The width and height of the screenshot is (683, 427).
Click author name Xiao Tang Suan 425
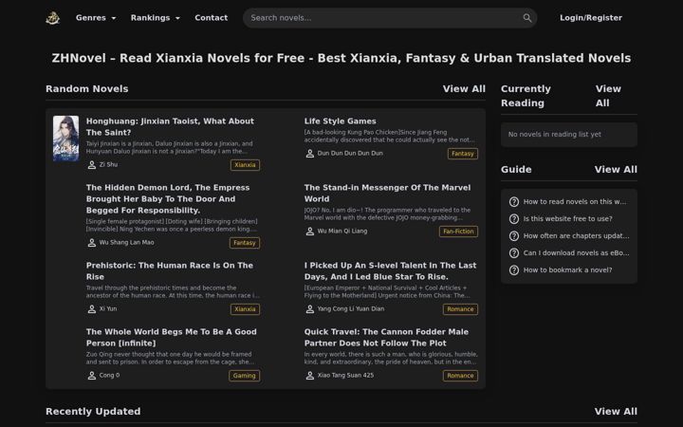pos(345,375)
